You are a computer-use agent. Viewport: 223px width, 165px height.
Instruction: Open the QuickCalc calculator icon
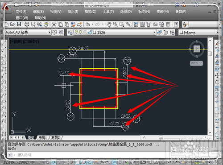pos(168,24)
